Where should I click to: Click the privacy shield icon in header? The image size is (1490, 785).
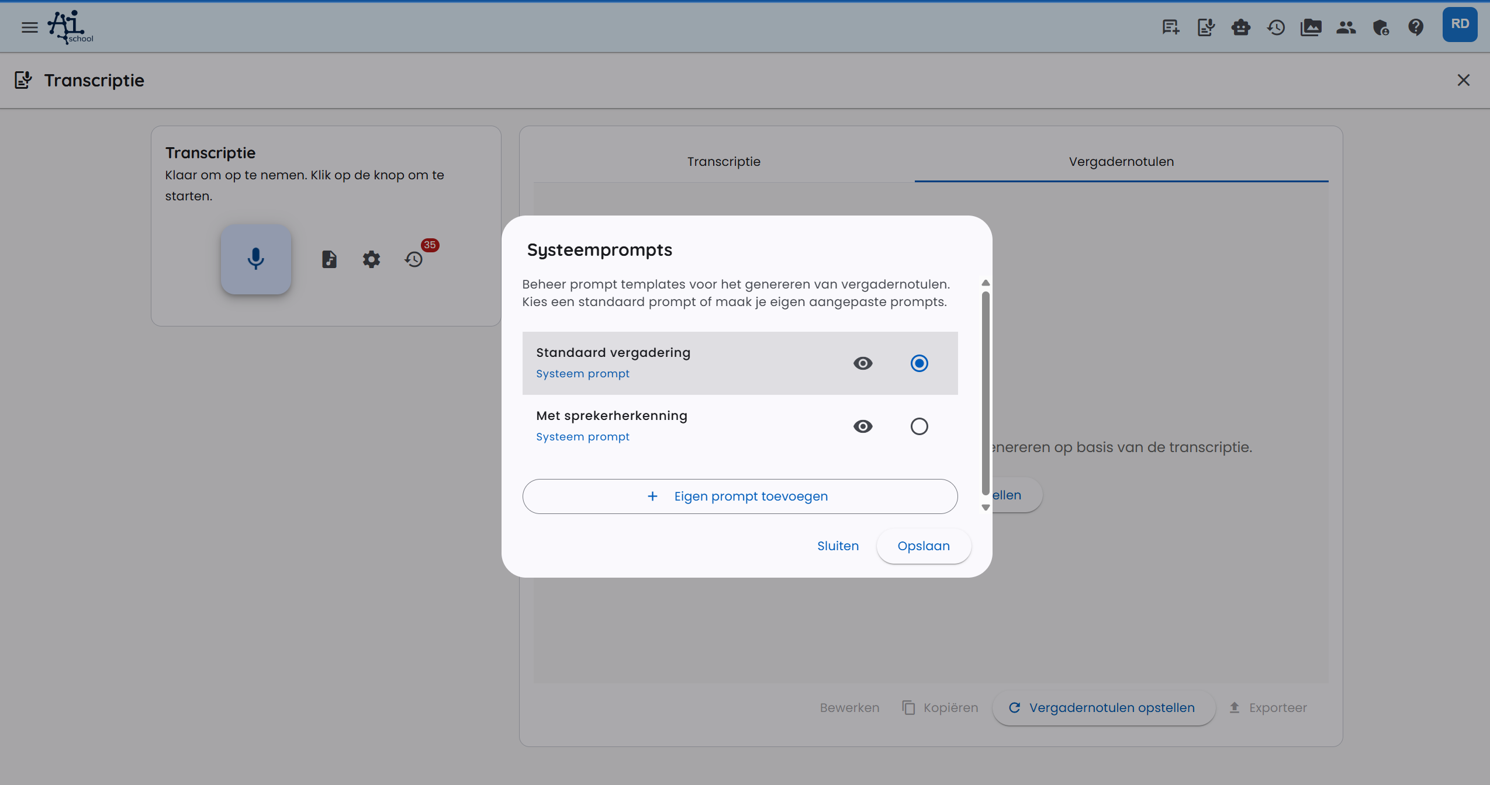1381,27
